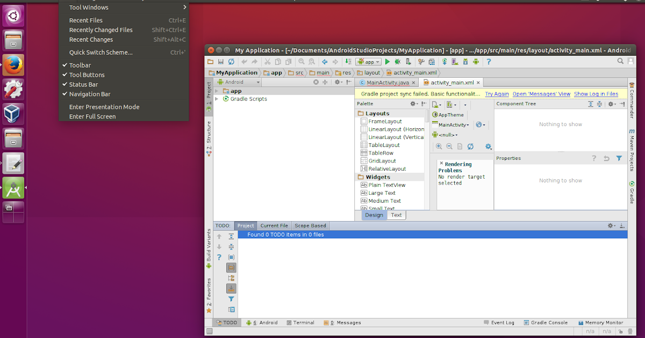Refresh the layout preview

470,146
